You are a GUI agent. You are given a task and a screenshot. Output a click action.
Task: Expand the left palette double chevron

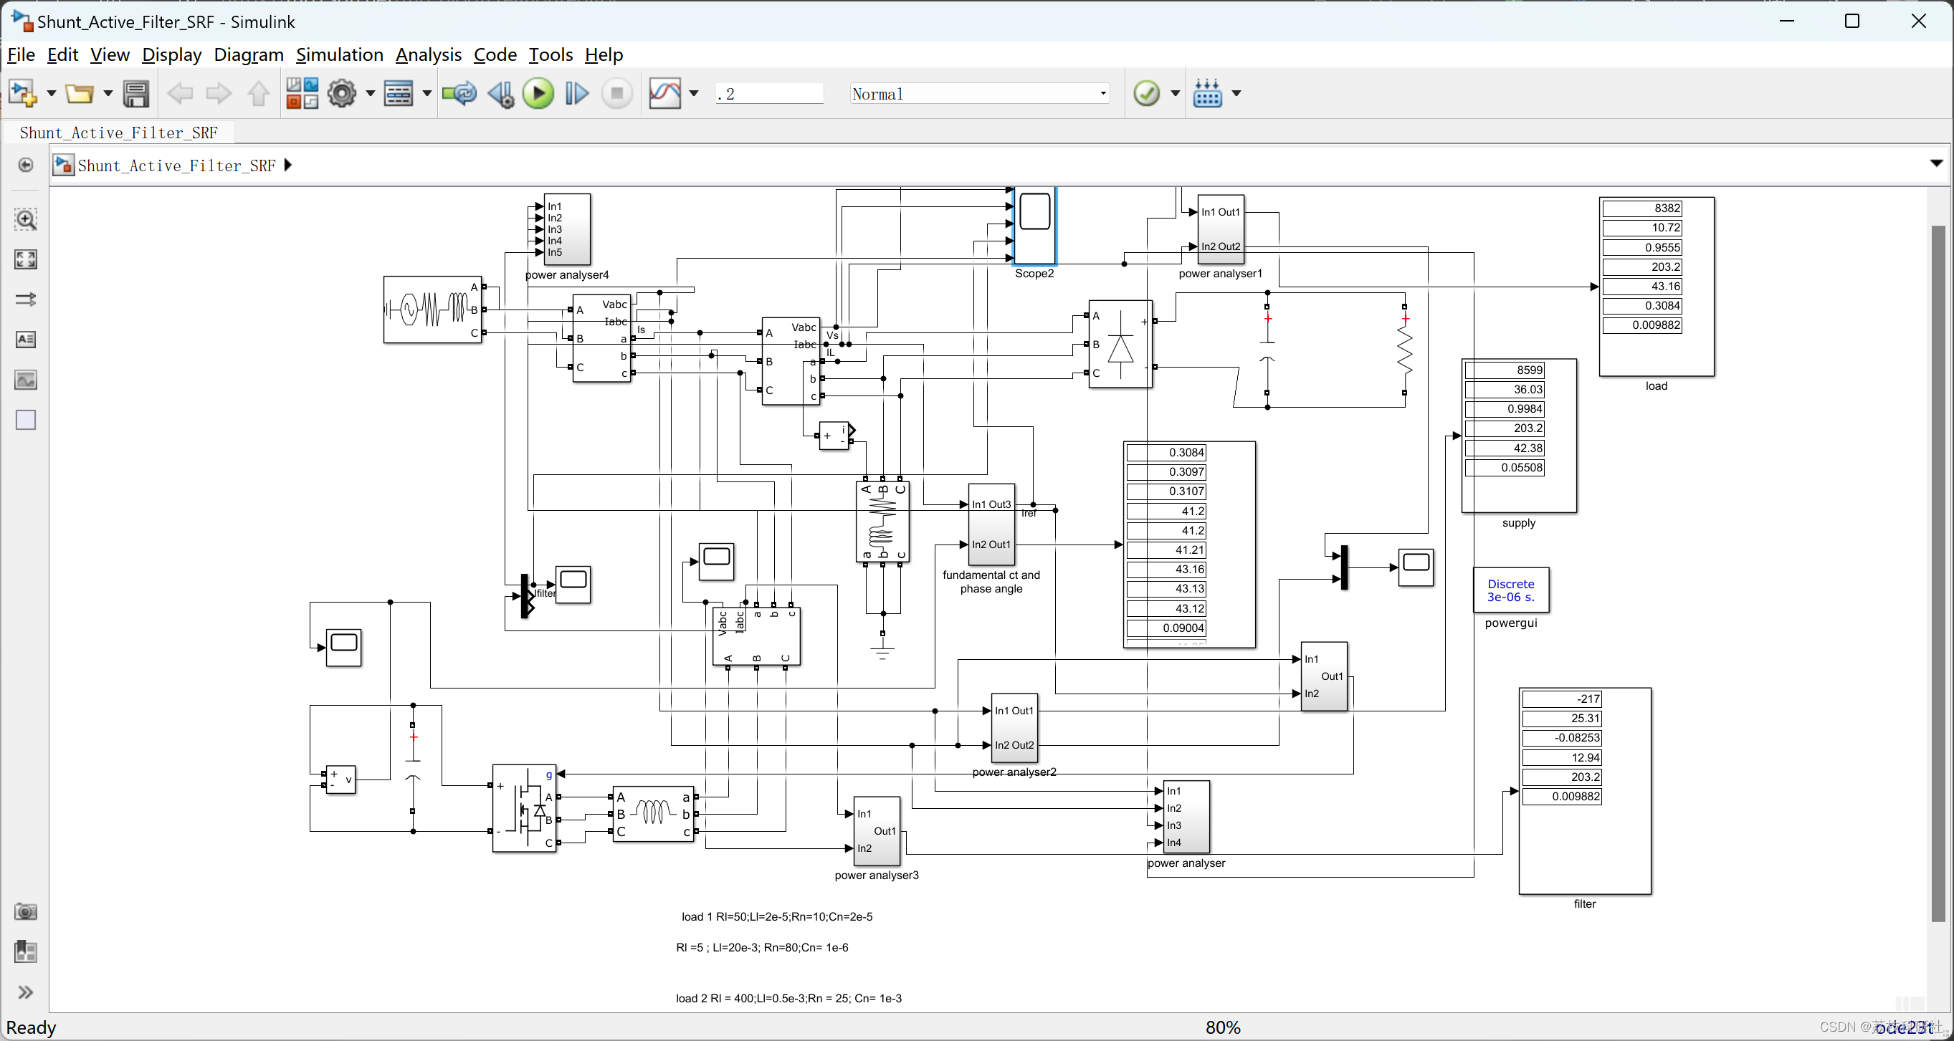26,992
